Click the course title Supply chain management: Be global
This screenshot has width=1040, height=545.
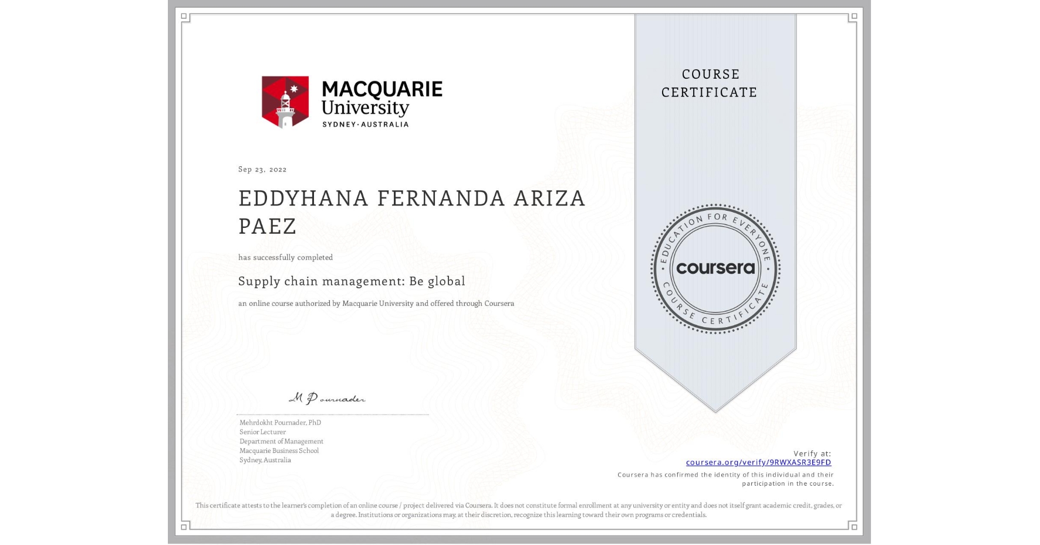tap(351, 281)
